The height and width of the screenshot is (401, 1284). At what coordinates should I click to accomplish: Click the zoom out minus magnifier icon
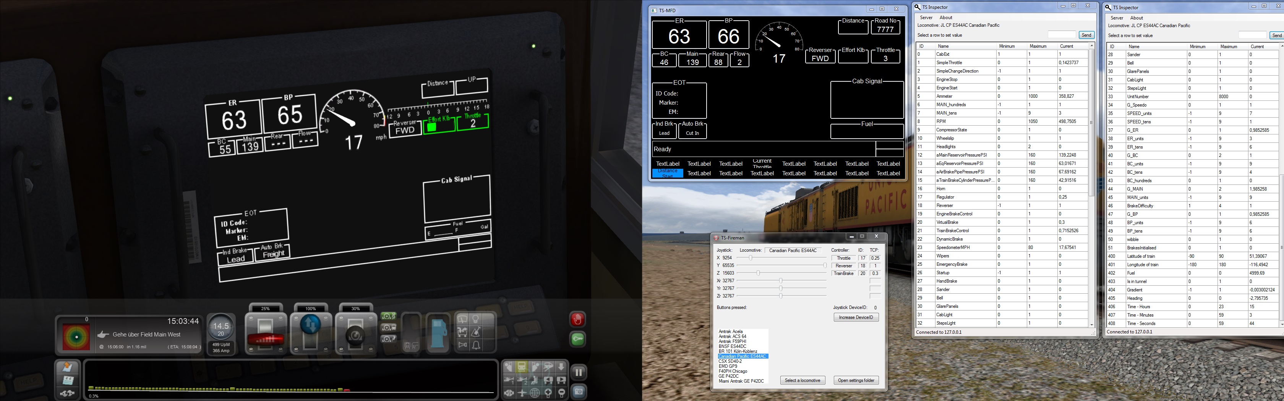tap(561, 393)
